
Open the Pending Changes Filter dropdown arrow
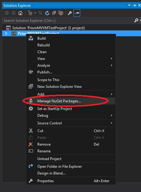35,13
